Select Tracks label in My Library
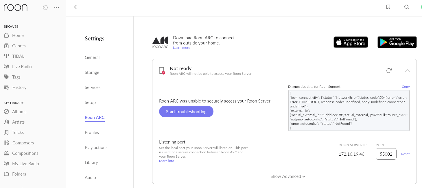Screen dimensions: 422x188 [x=18, y=132]
